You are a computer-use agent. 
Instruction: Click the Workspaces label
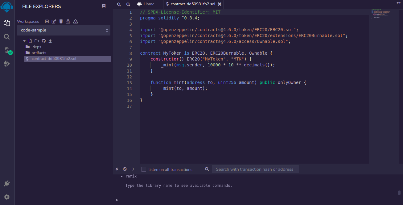tap(28, 21)
